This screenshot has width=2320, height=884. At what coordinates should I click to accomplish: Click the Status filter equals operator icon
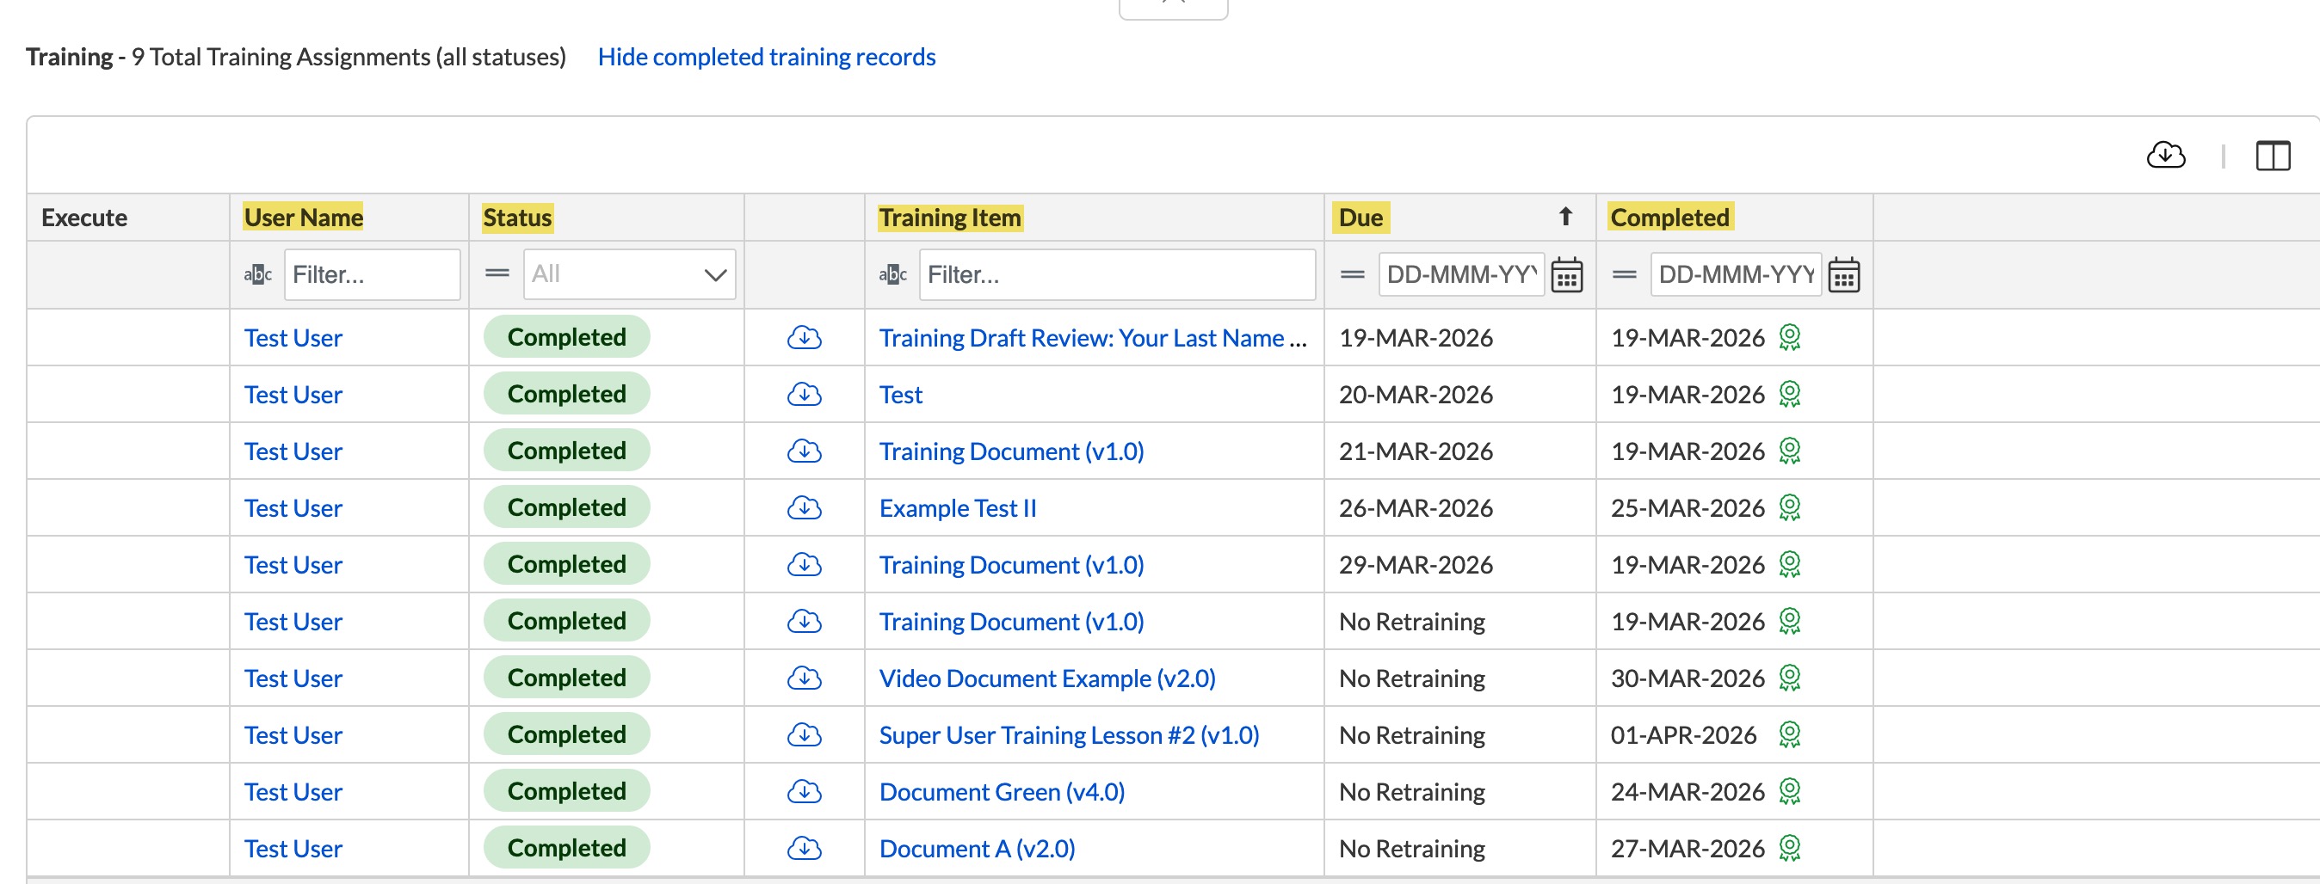point(497,273)
